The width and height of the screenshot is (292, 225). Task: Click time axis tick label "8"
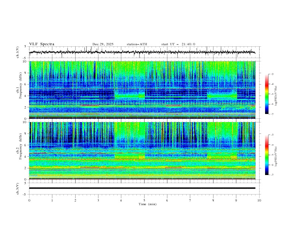[213, 200]
